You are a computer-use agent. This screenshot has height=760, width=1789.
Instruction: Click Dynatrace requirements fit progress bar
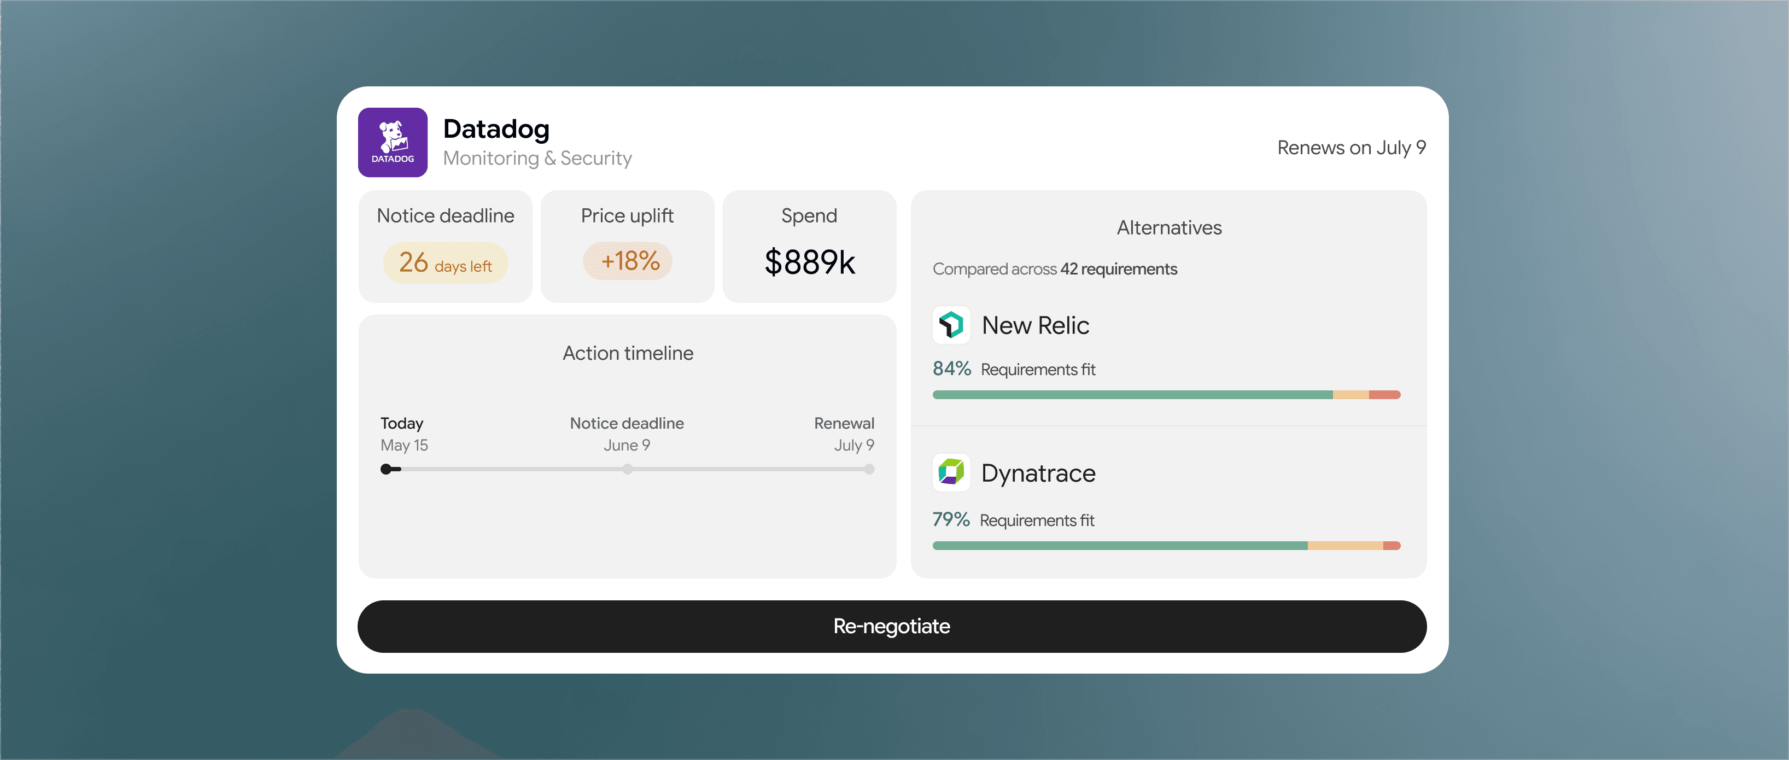click(x=1166, y=545)
